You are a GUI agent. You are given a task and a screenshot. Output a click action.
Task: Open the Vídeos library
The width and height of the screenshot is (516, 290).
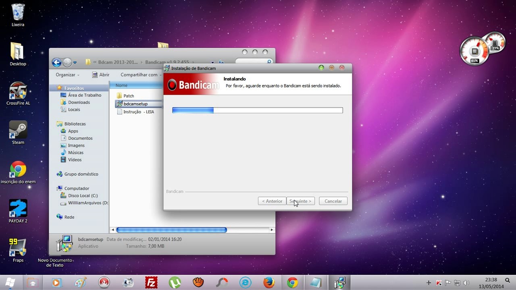click(75, 160)
